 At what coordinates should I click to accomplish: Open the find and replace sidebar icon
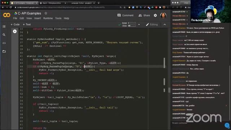click(x=4, y=35)
